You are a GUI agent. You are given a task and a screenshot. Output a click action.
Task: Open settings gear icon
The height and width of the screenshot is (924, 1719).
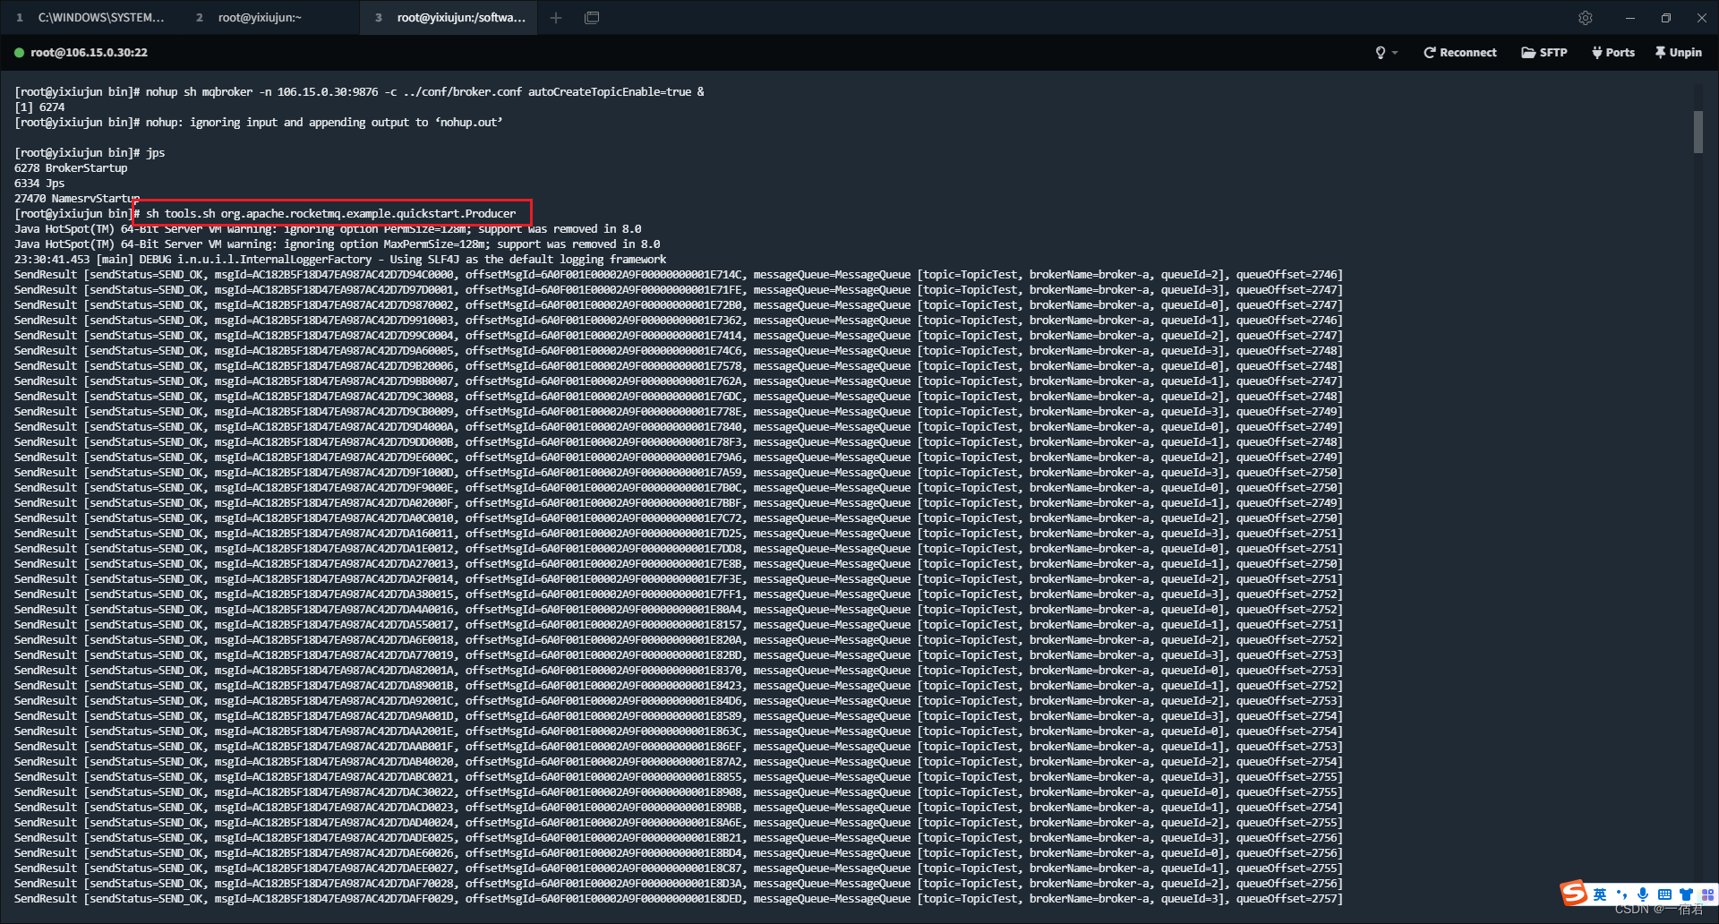[1586, 18]
